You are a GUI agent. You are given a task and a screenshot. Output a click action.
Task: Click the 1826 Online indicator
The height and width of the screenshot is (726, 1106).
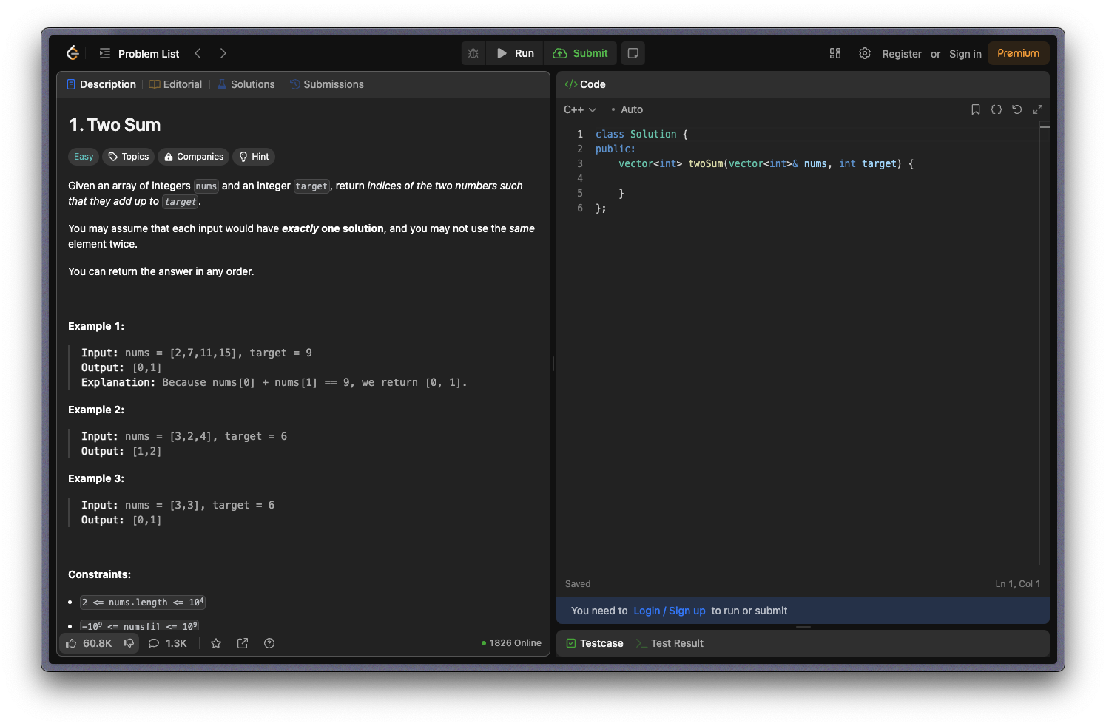click(x=511, y=643)
